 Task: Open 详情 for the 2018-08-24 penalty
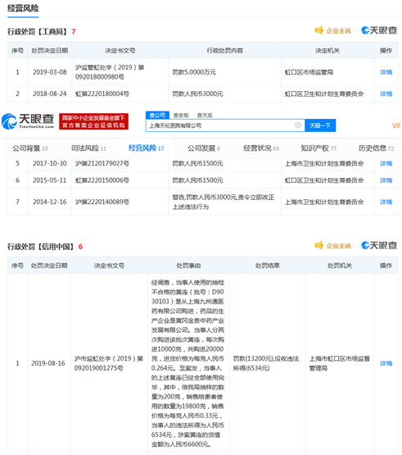386,93
